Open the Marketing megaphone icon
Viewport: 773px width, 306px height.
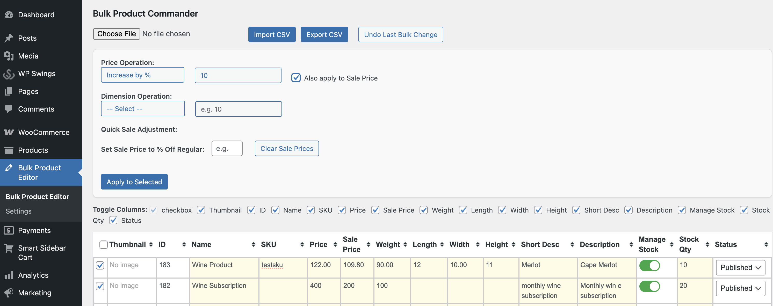[9, 293]
